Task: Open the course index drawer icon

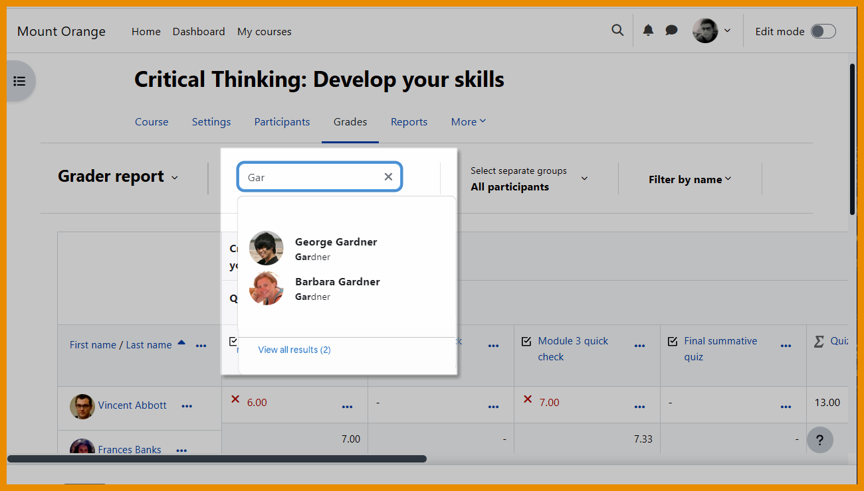Action: tap(20, 81)
